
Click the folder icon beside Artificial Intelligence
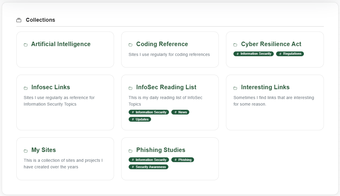[x=25, y=45]
